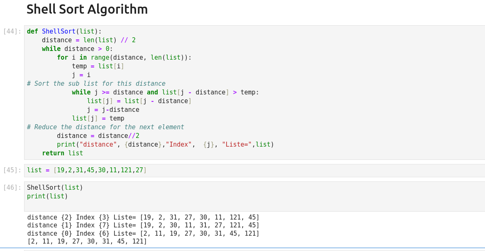Click the 'distance {0}' output line
This screenshot has width=485, height=251.
tap(143, 234)
